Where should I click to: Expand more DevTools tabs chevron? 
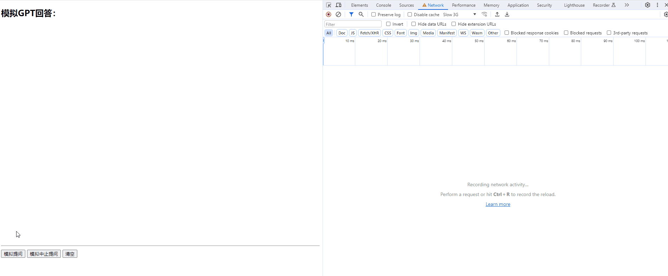(x=627, y=5)
